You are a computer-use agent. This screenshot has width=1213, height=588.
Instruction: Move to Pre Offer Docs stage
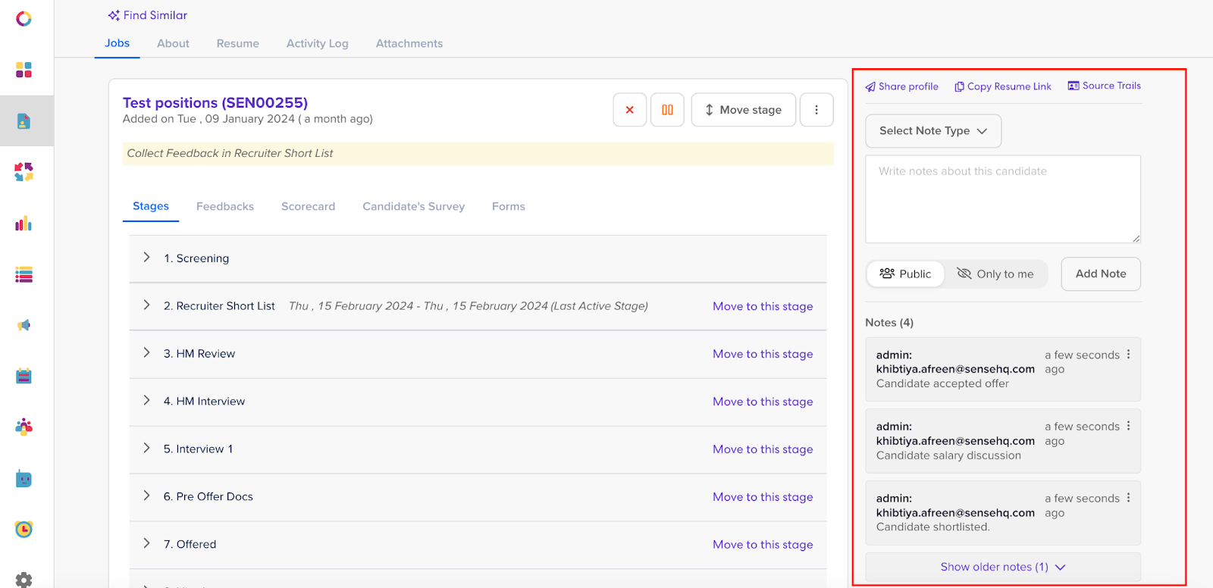point(763,497)
